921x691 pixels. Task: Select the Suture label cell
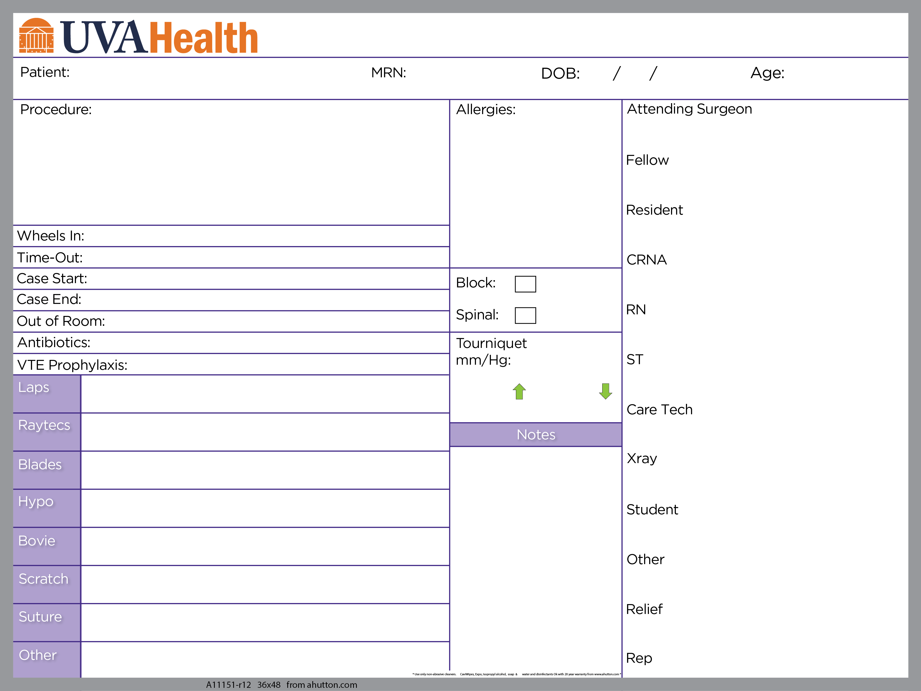click(x=47, y=623)
